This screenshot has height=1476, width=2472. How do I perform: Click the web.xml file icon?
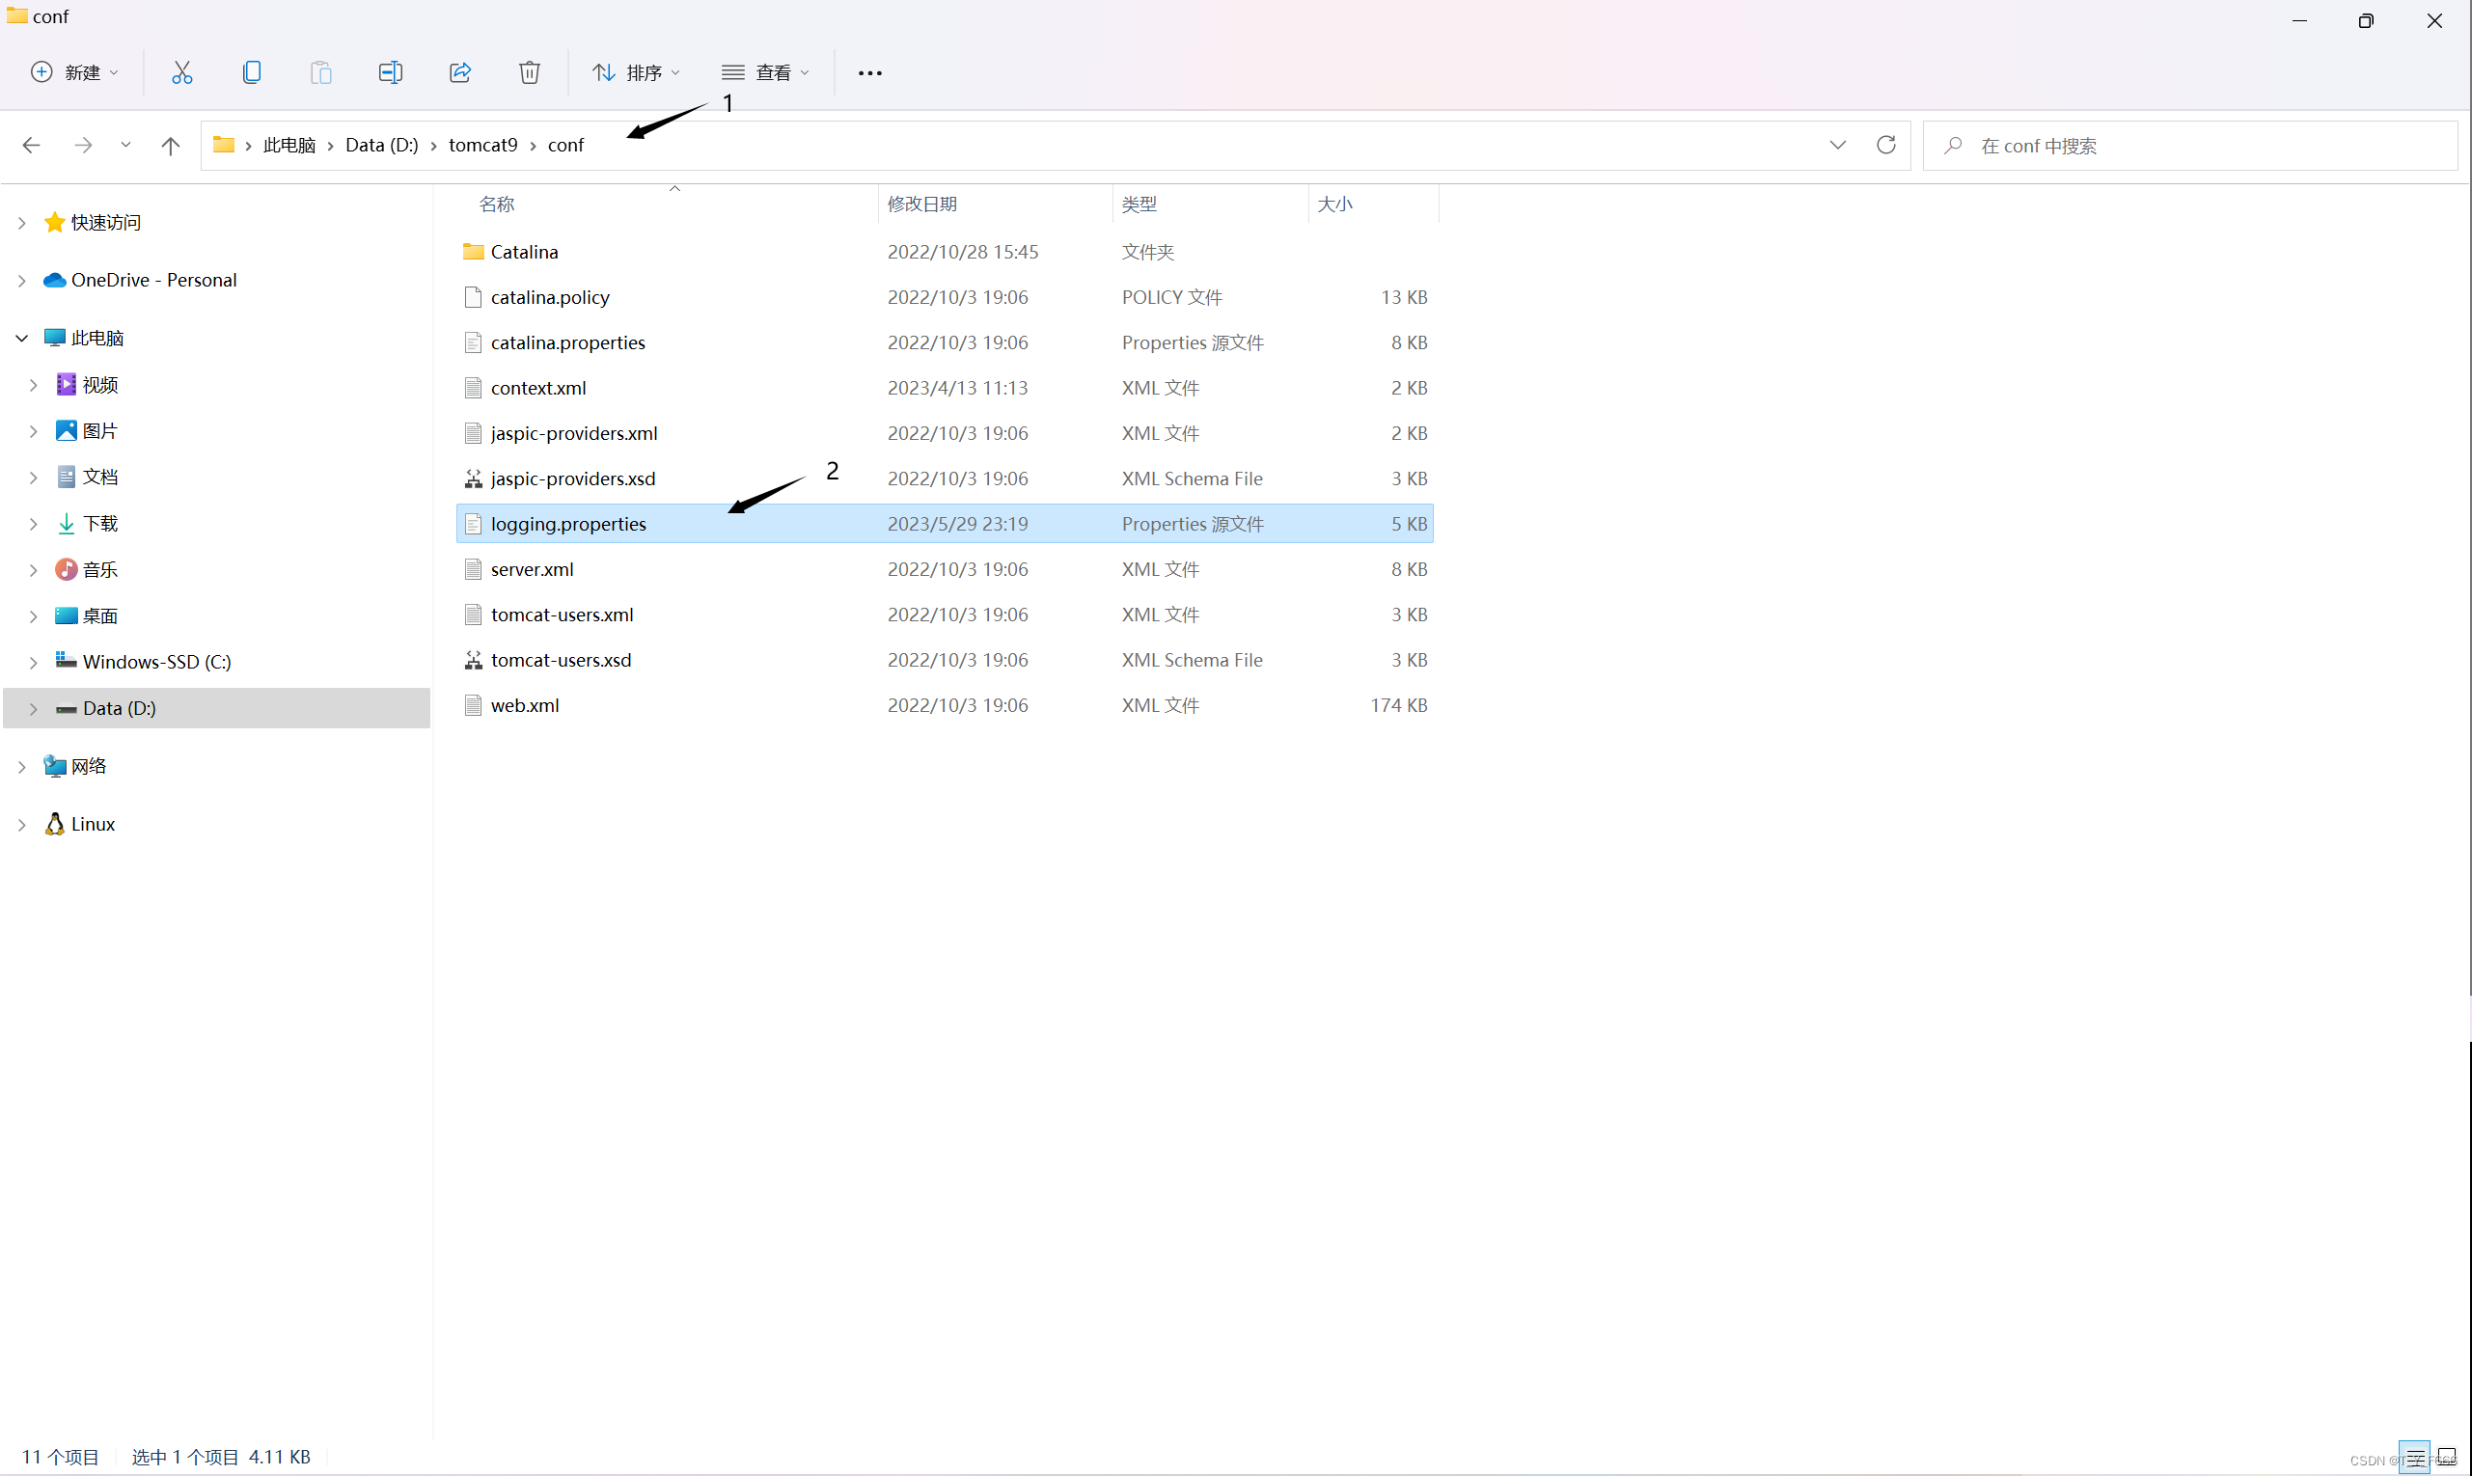tap(474, 705)
